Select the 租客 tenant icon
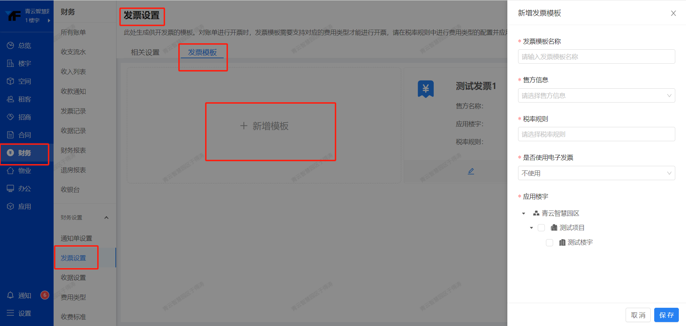 [24, 99]
